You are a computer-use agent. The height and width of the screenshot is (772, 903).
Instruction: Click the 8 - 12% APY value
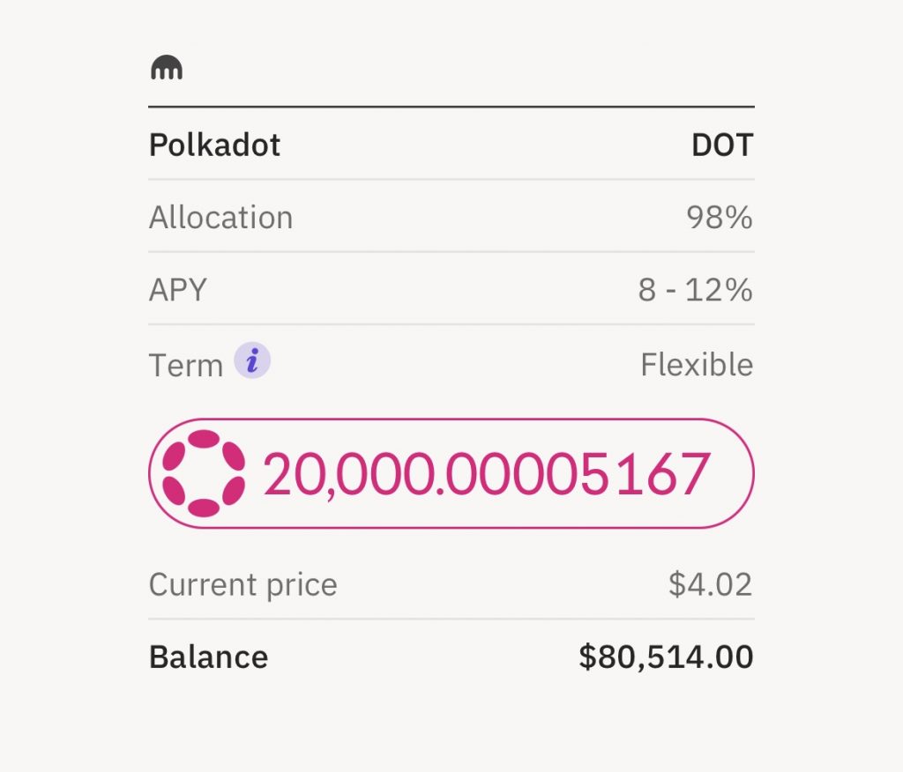click(x=695, y=289)
